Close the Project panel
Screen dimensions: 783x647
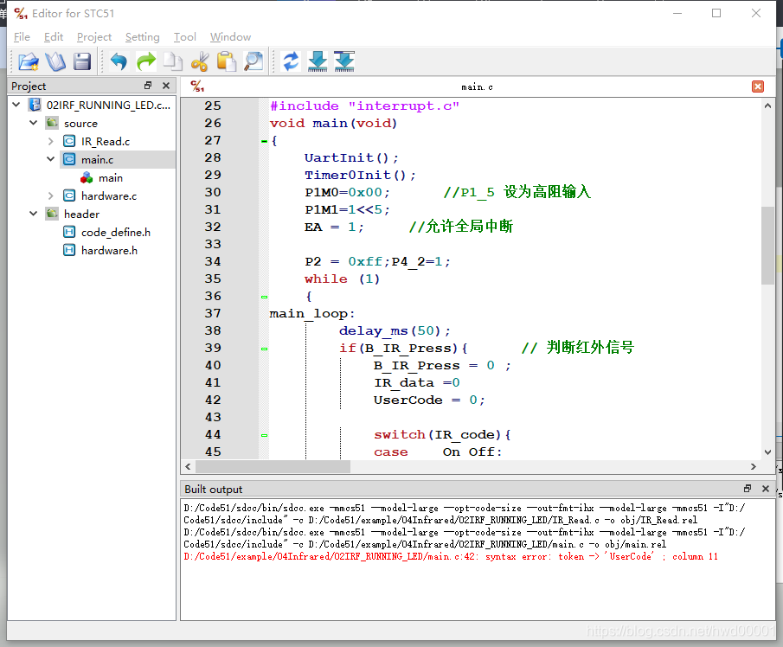click(x=166, y=86)
